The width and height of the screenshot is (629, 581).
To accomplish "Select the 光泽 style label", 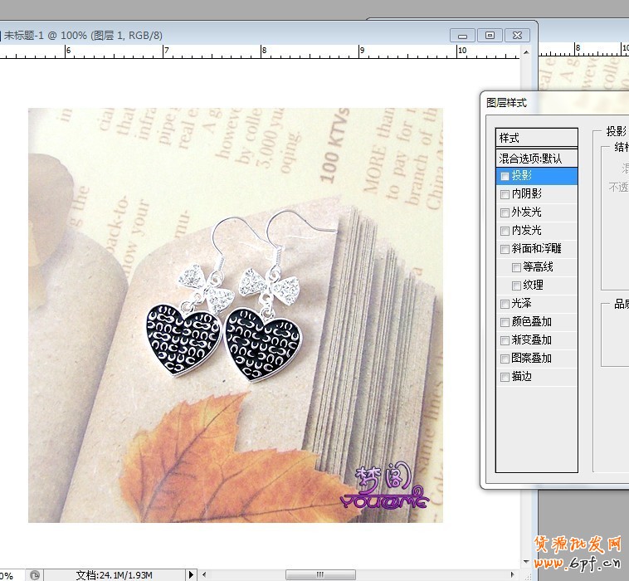I will point(521,303).
